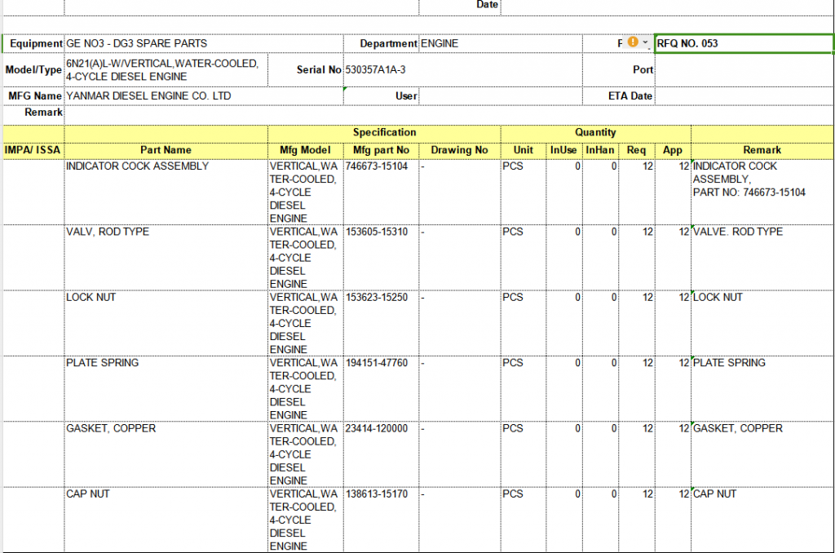The width and height of the screenshot is (835, 553).
Task: Click the orange error warning icon
Action: [x=633, y=43]
